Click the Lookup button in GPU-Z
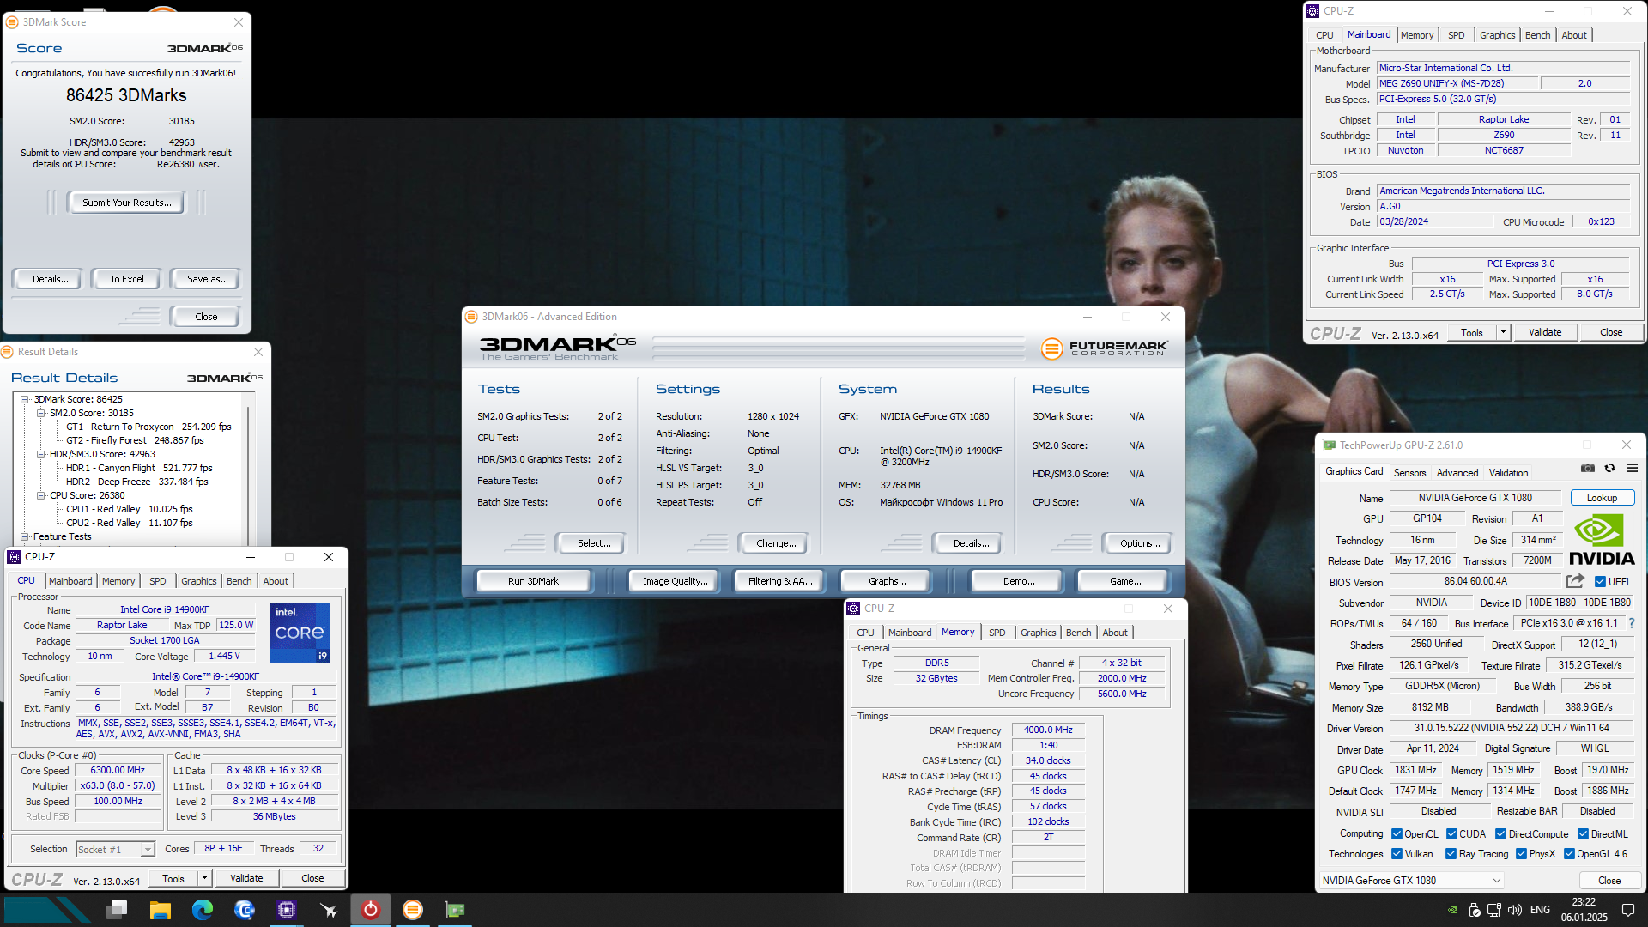 point(1602,498)
